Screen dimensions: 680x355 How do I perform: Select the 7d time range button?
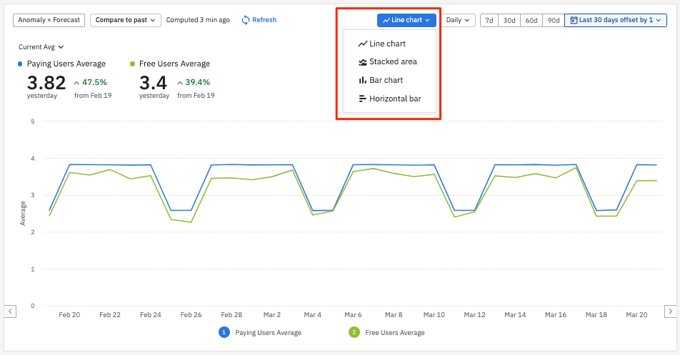[489, 20]
